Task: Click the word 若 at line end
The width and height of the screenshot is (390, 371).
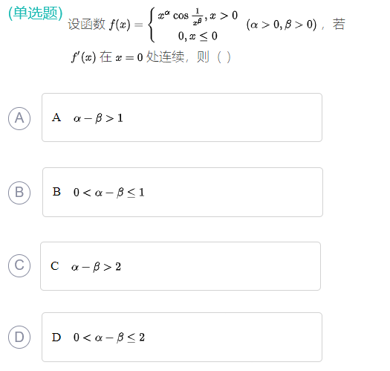Action: click(x=339, y=24)
